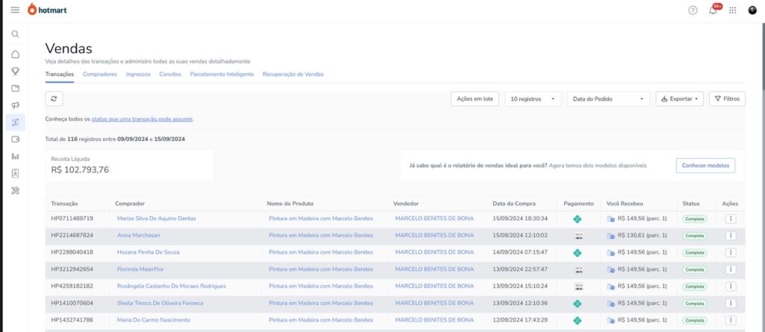Switch to the Transações tab
765x332 pixels.
click(60, 74)
